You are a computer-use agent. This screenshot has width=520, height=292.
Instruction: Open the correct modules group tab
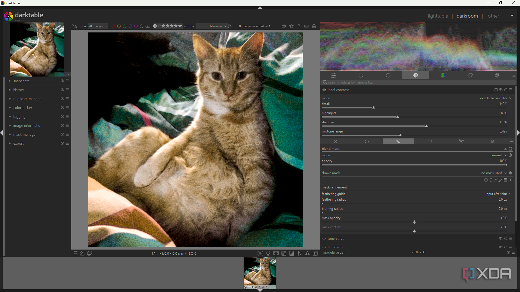(x=470, y=75)
